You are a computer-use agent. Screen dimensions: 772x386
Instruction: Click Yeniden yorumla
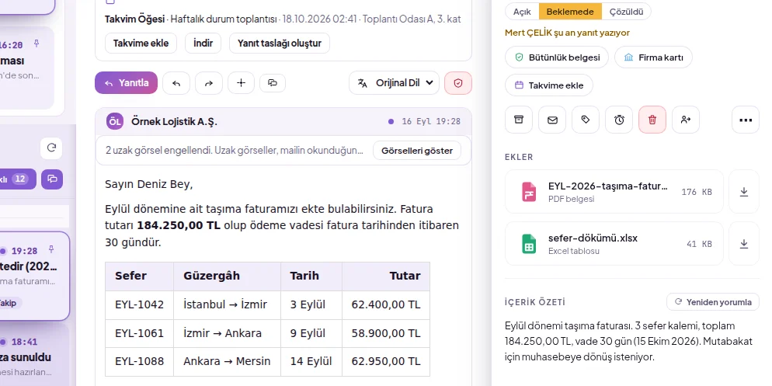tap(713, 302)
